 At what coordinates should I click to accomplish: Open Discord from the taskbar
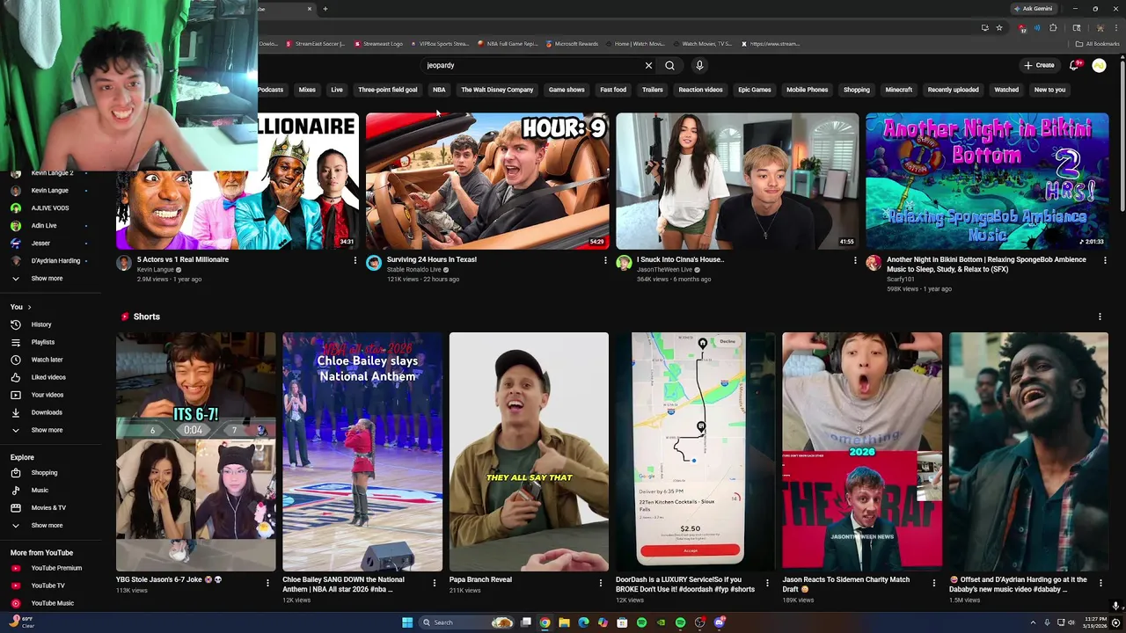click(720, 622)
